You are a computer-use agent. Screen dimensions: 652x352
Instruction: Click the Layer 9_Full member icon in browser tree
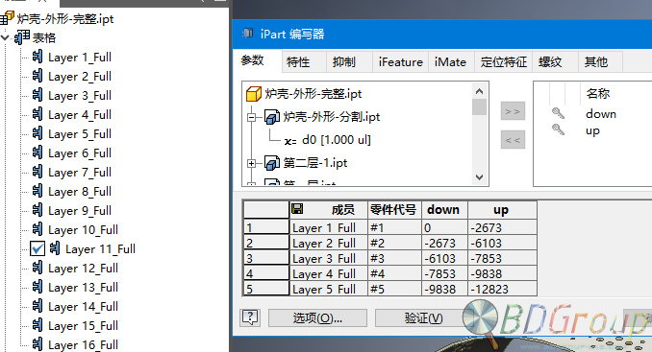(38, 210)
